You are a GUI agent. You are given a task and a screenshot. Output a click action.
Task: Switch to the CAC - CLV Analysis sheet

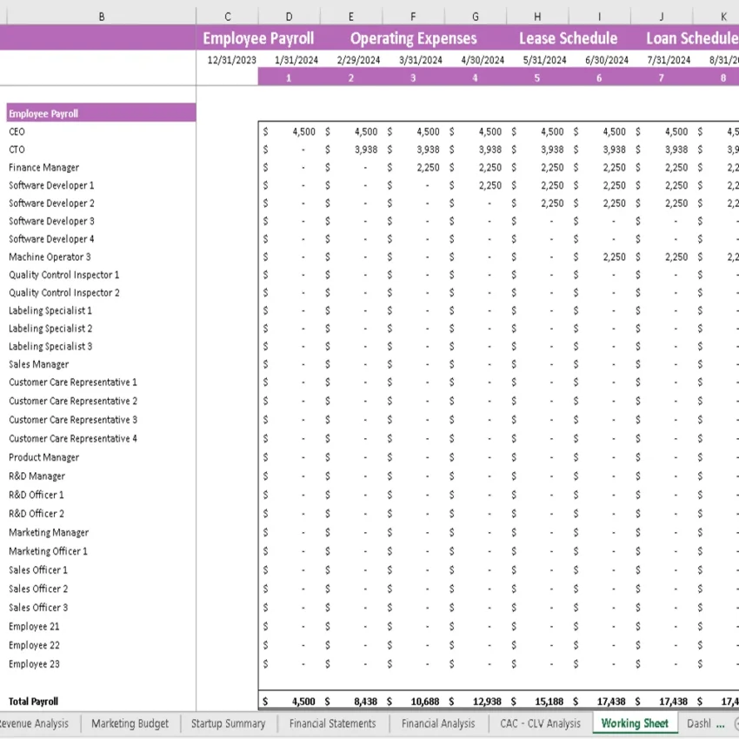(x=540, y=723)
